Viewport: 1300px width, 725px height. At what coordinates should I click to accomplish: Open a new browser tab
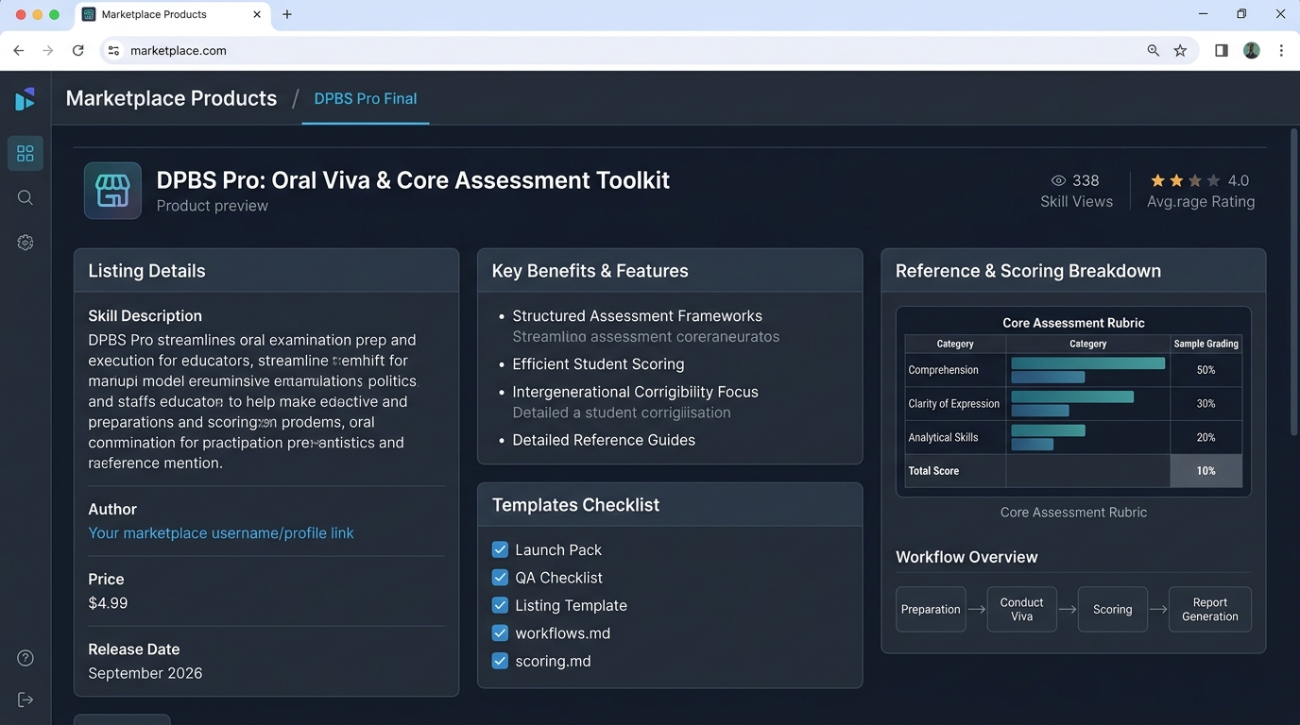[287, 14]
